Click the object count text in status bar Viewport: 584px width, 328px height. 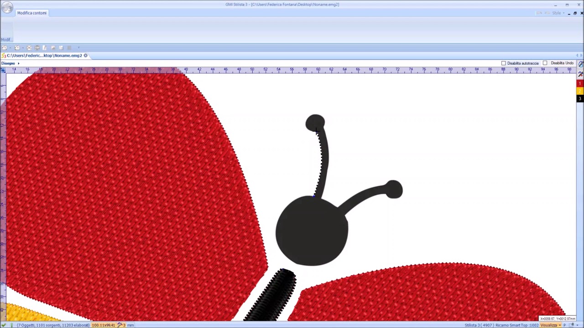pyautogui.click(x=53, y=325)
